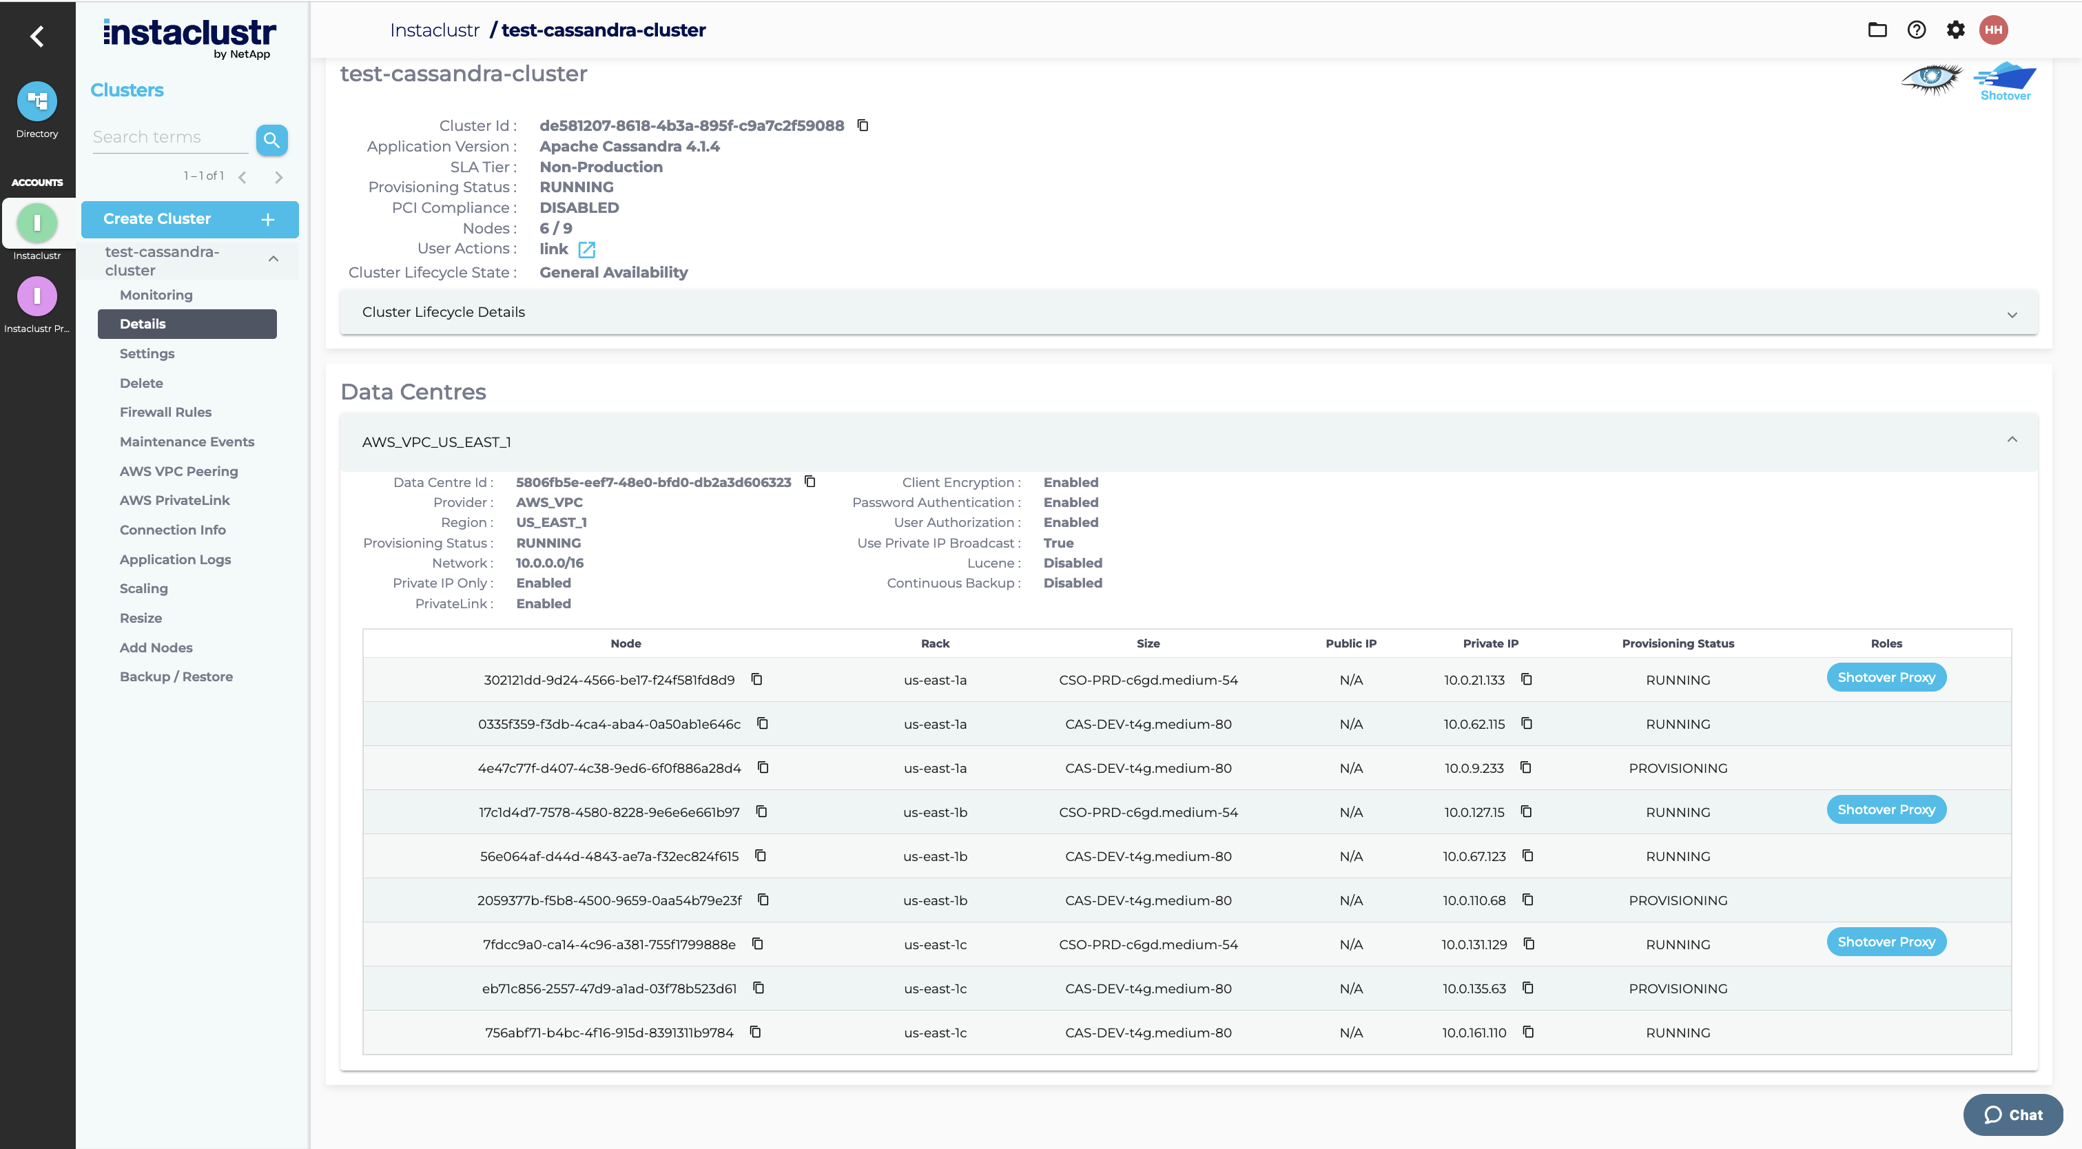Click the search magnifier button
The height and width of the screenshot is (1149, 2082).
click(271, 140)
